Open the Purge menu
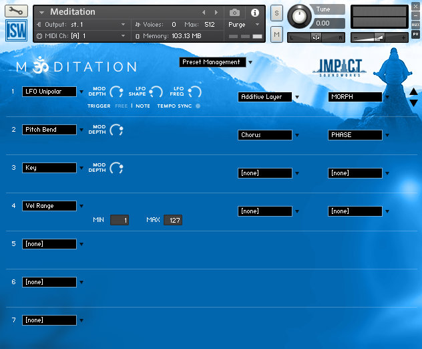Screen dimensions: 422x349 point(244,25)
